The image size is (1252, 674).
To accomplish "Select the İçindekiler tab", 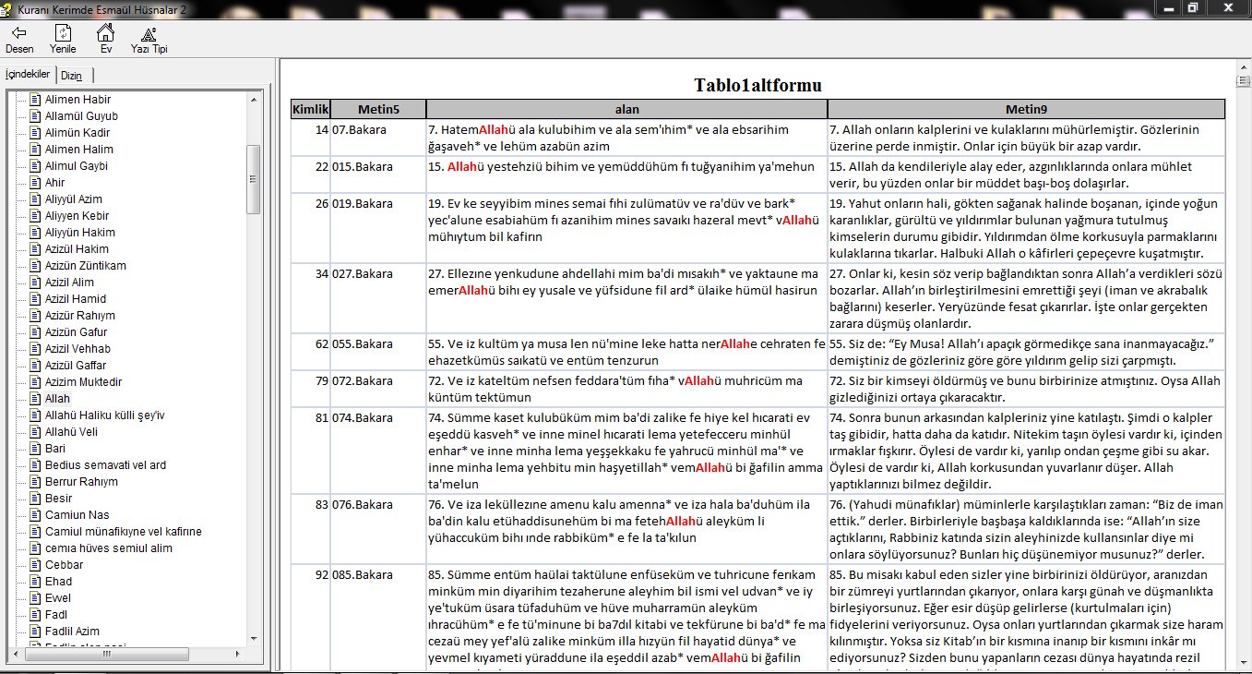I will pyautogui.click(x=28, y=75).
